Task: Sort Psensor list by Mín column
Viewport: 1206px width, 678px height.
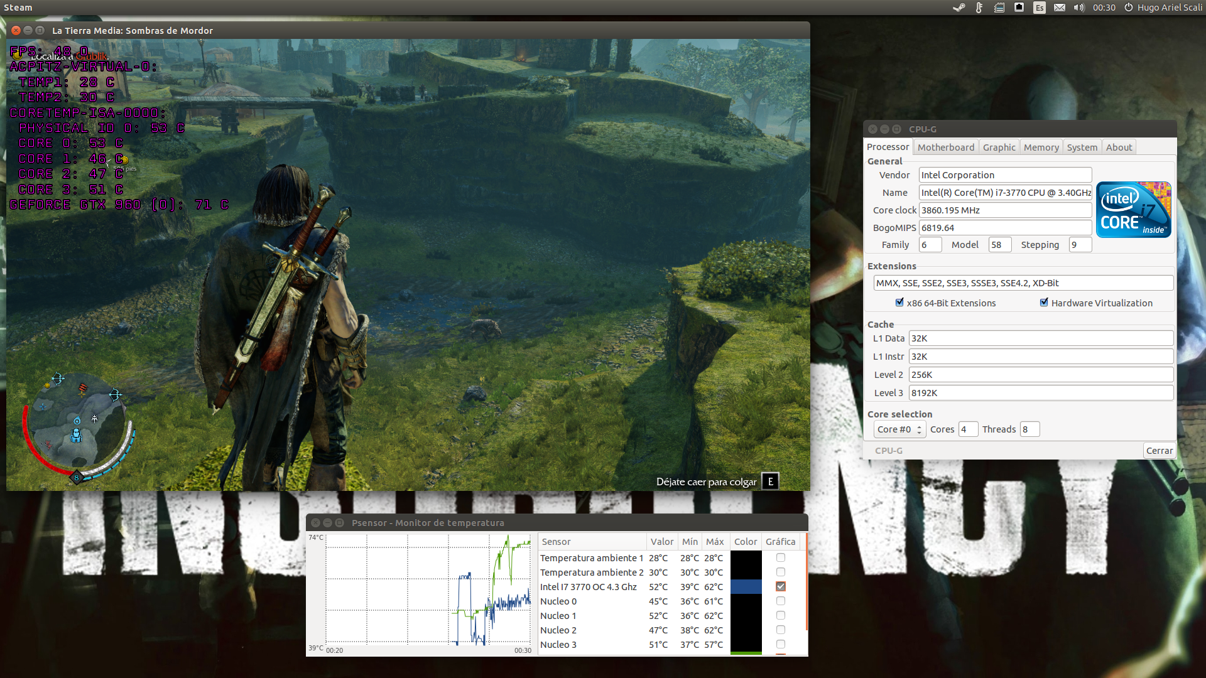Action: tap(690, 542)
